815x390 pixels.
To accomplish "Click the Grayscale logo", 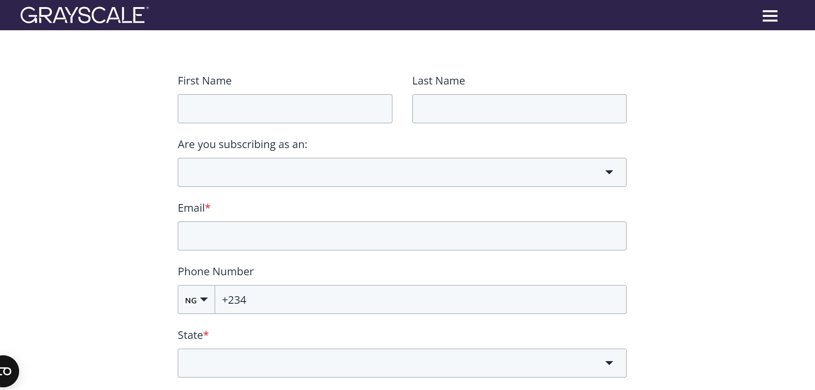I will (84, 15).
